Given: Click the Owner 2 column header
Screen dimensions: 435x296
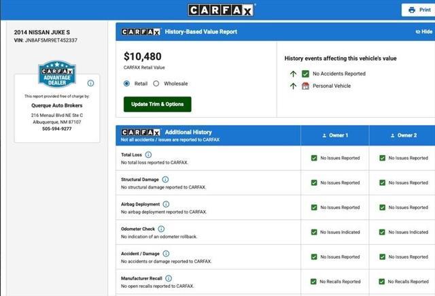Looking at the screenshot, I should click(x=403, y=135).
